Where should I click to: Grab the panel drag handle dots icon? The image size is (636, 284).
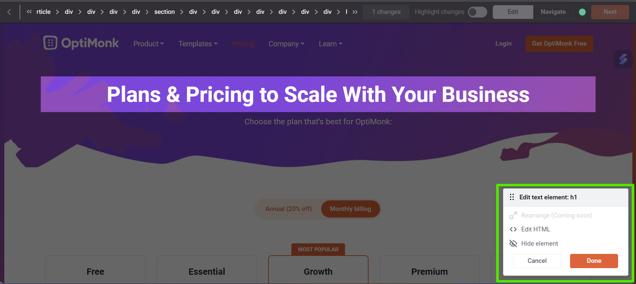click(512, 197)
